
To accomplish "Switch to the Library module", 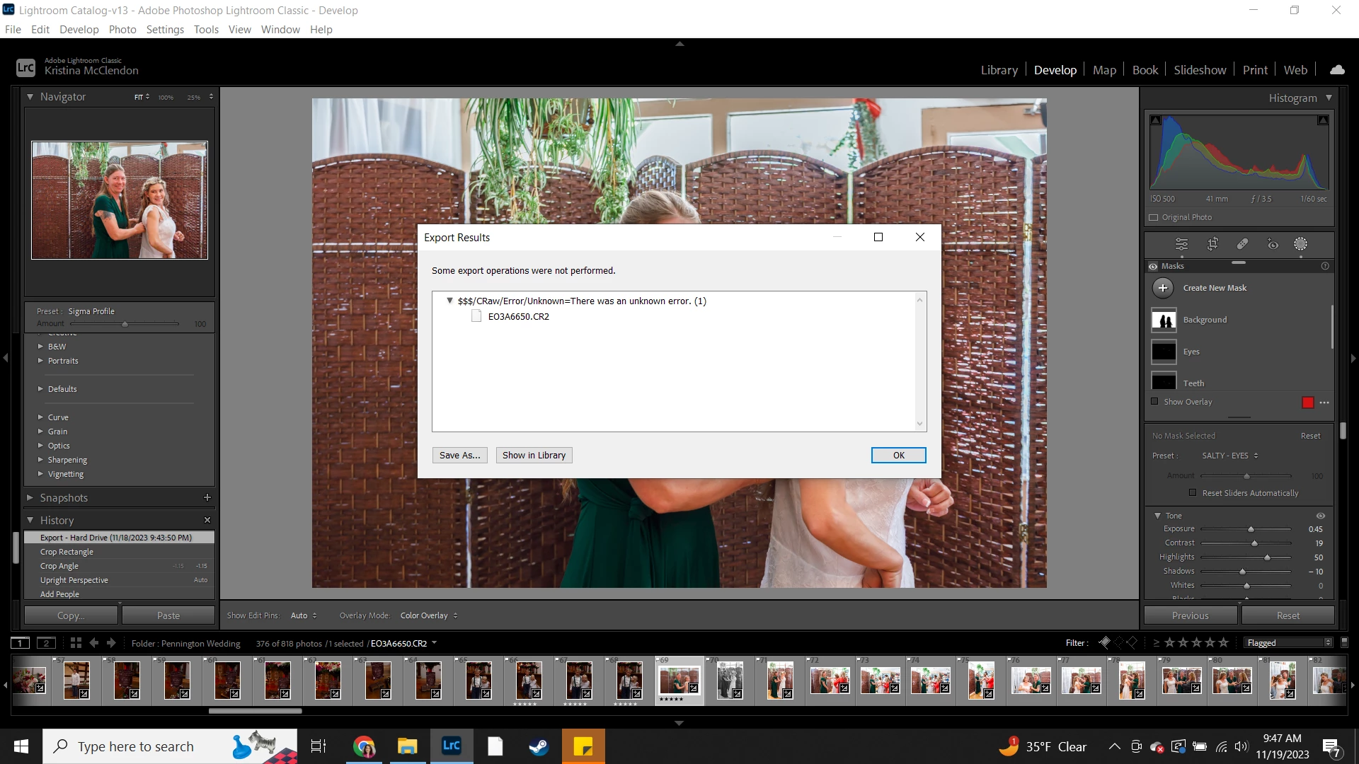I will [999, 70].
